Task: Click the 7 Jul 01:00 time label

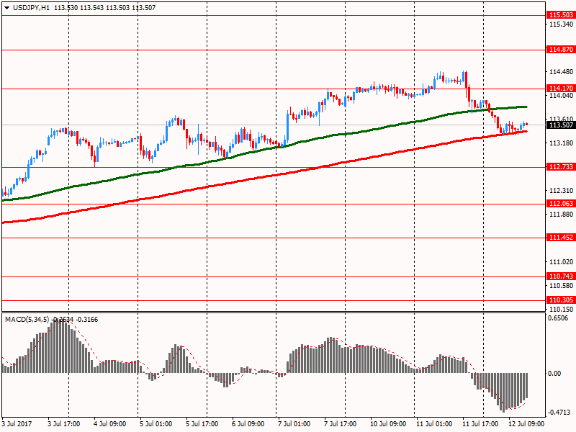Action: [x=294, y=424]
